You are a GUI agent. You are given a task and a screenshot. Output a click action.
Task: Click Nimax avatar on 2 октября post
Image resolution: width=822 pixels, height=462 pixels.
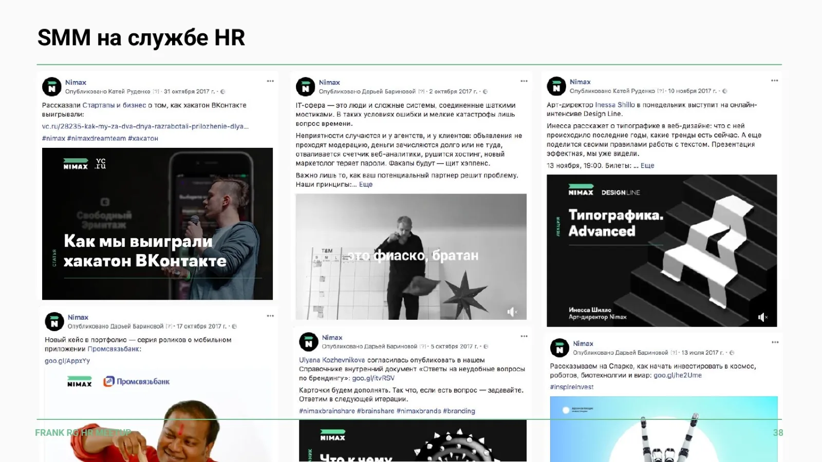306,87
